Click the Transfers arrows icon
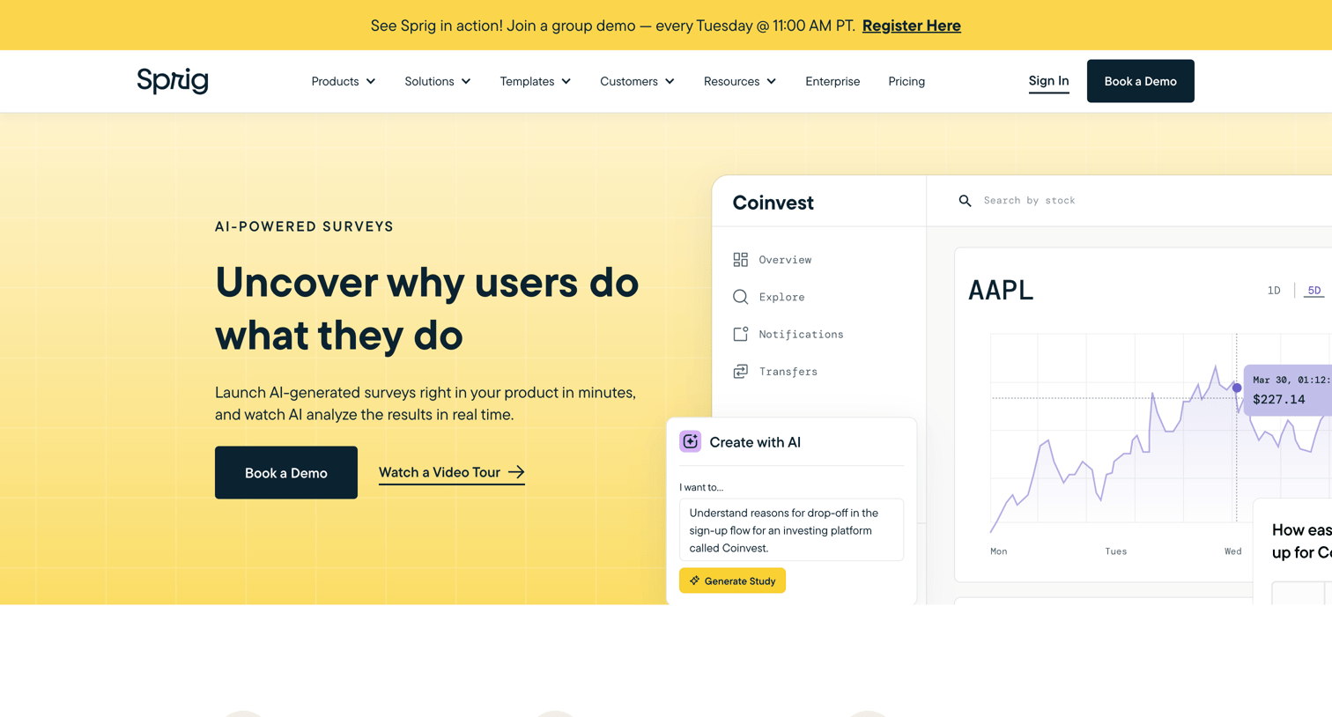 pos(740,372)
